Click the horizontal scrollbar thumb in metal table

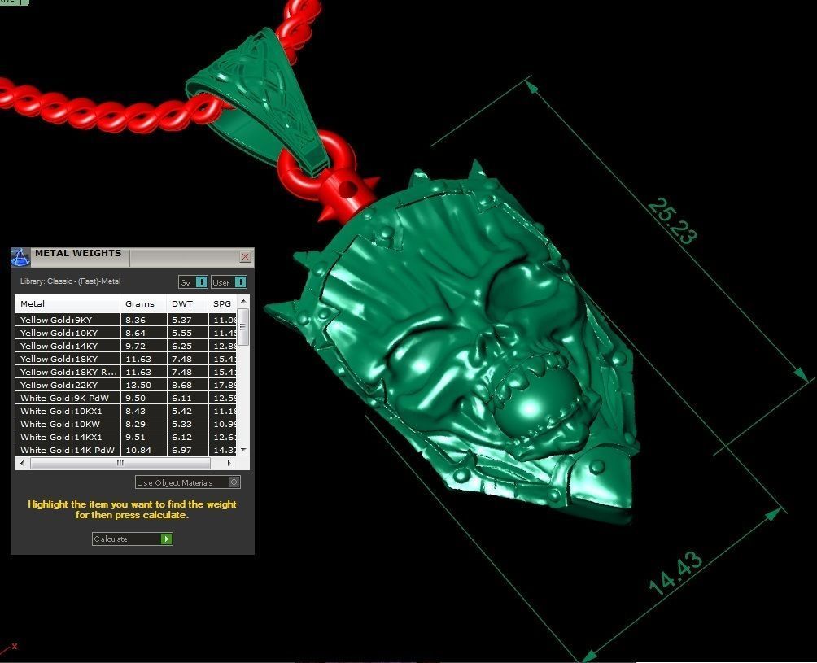120,463
